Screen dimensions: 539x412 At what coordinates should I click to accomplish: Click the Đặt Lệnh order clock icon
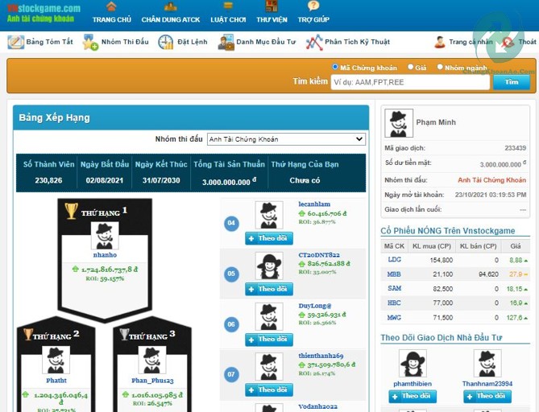[x=166, y=43]
